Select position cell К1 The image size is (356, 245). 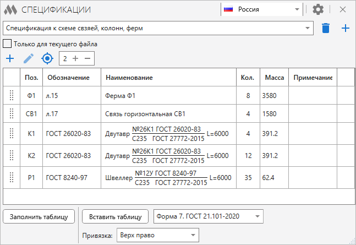tap(31, 134)
